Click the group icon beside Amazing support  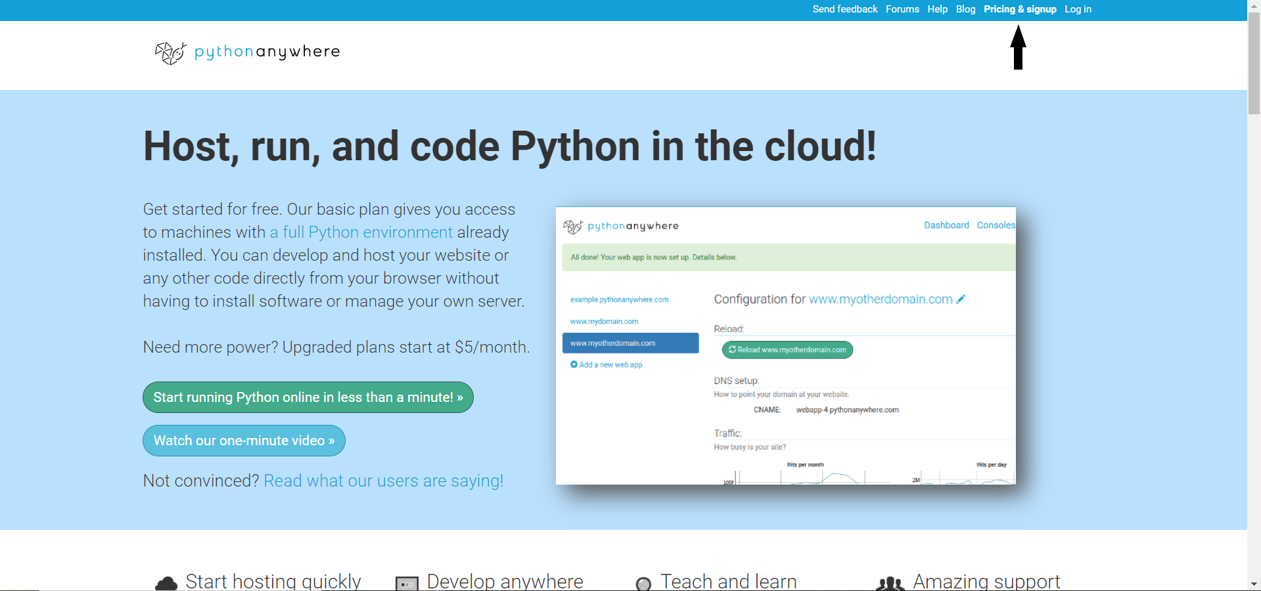pyautogui.click(x=890, y=584)
